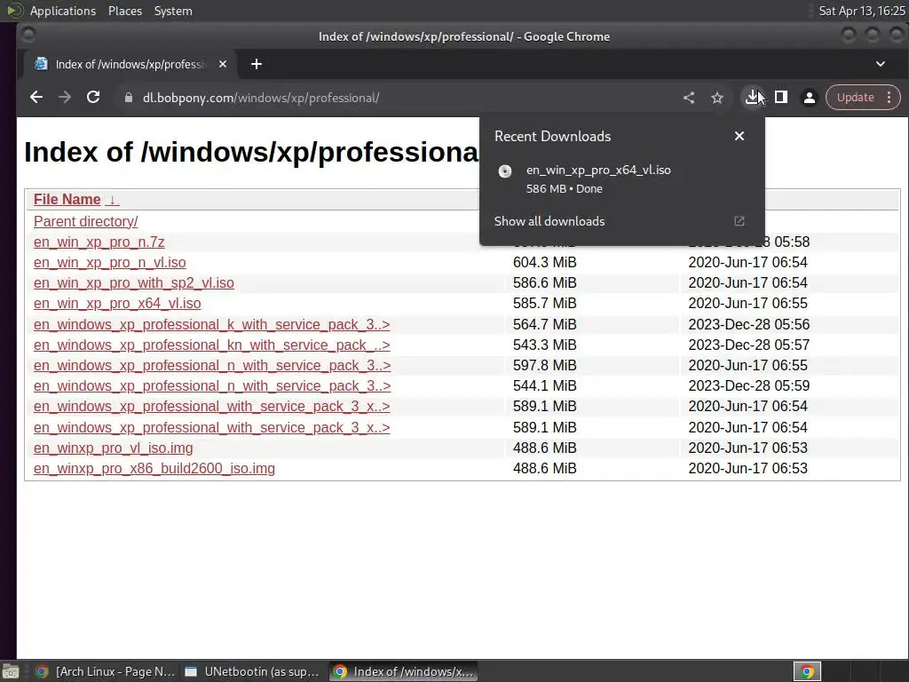Download en_win_xp_pro_n_vl.iso

[x=109, y=263]
